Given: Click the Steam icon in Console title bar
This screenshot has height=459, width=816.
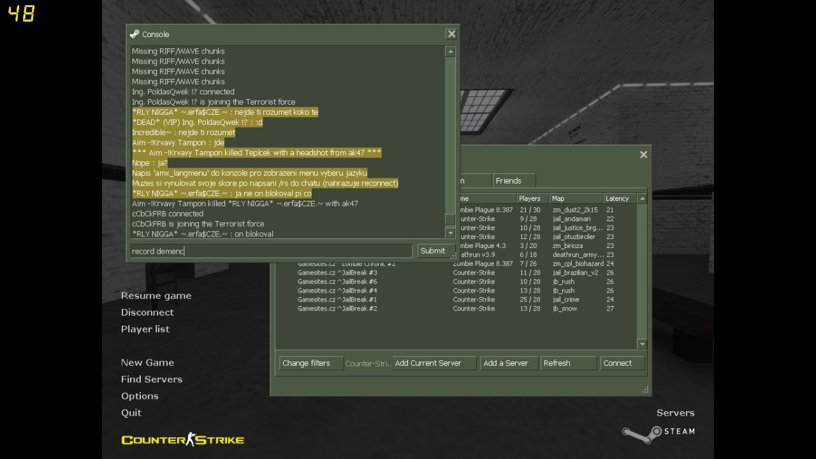Looking at the screenshot, I should 135,34.
